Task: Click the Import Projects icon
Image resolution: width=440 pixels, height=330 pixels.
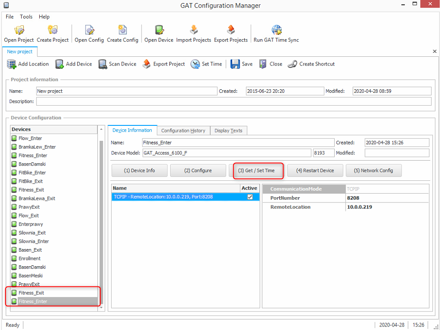Action: pyautogui.click(x=194, y=30)
